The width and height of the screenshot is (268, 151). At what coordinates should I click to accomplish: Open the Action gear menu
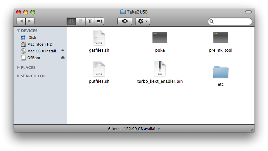[x=143, y=21]
